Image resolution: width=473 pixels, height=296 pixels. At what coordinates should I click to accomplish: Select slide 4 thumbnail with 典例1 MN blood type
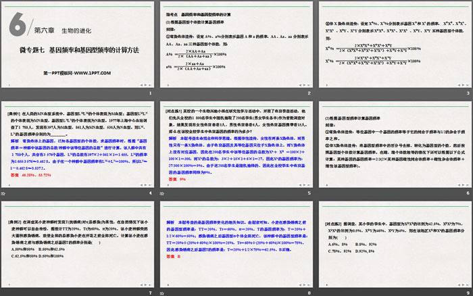click(78, 145)
